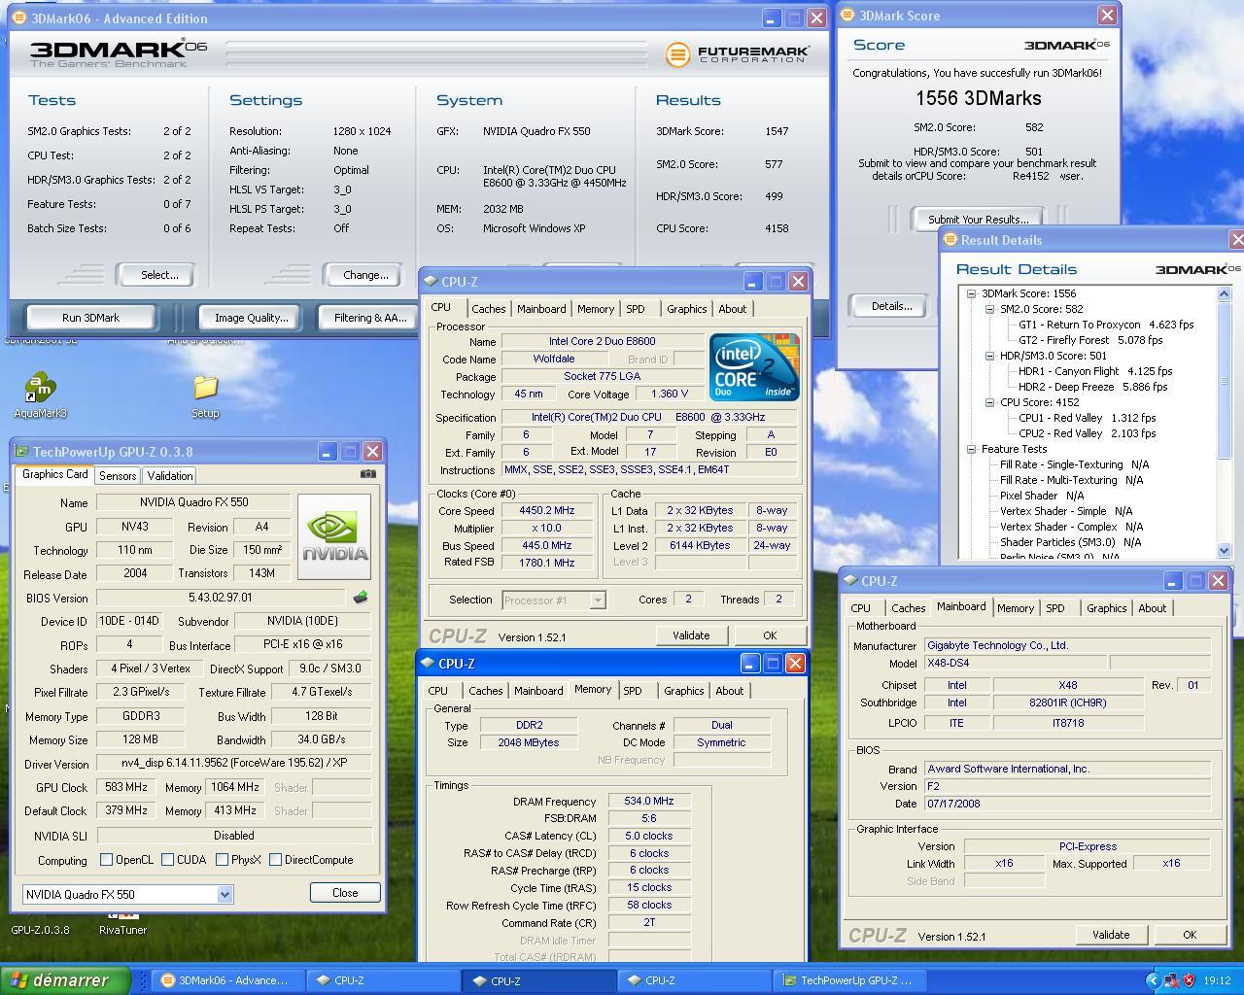
Task: Click the red security shield tray icon
Action: tap(1189, 980)
